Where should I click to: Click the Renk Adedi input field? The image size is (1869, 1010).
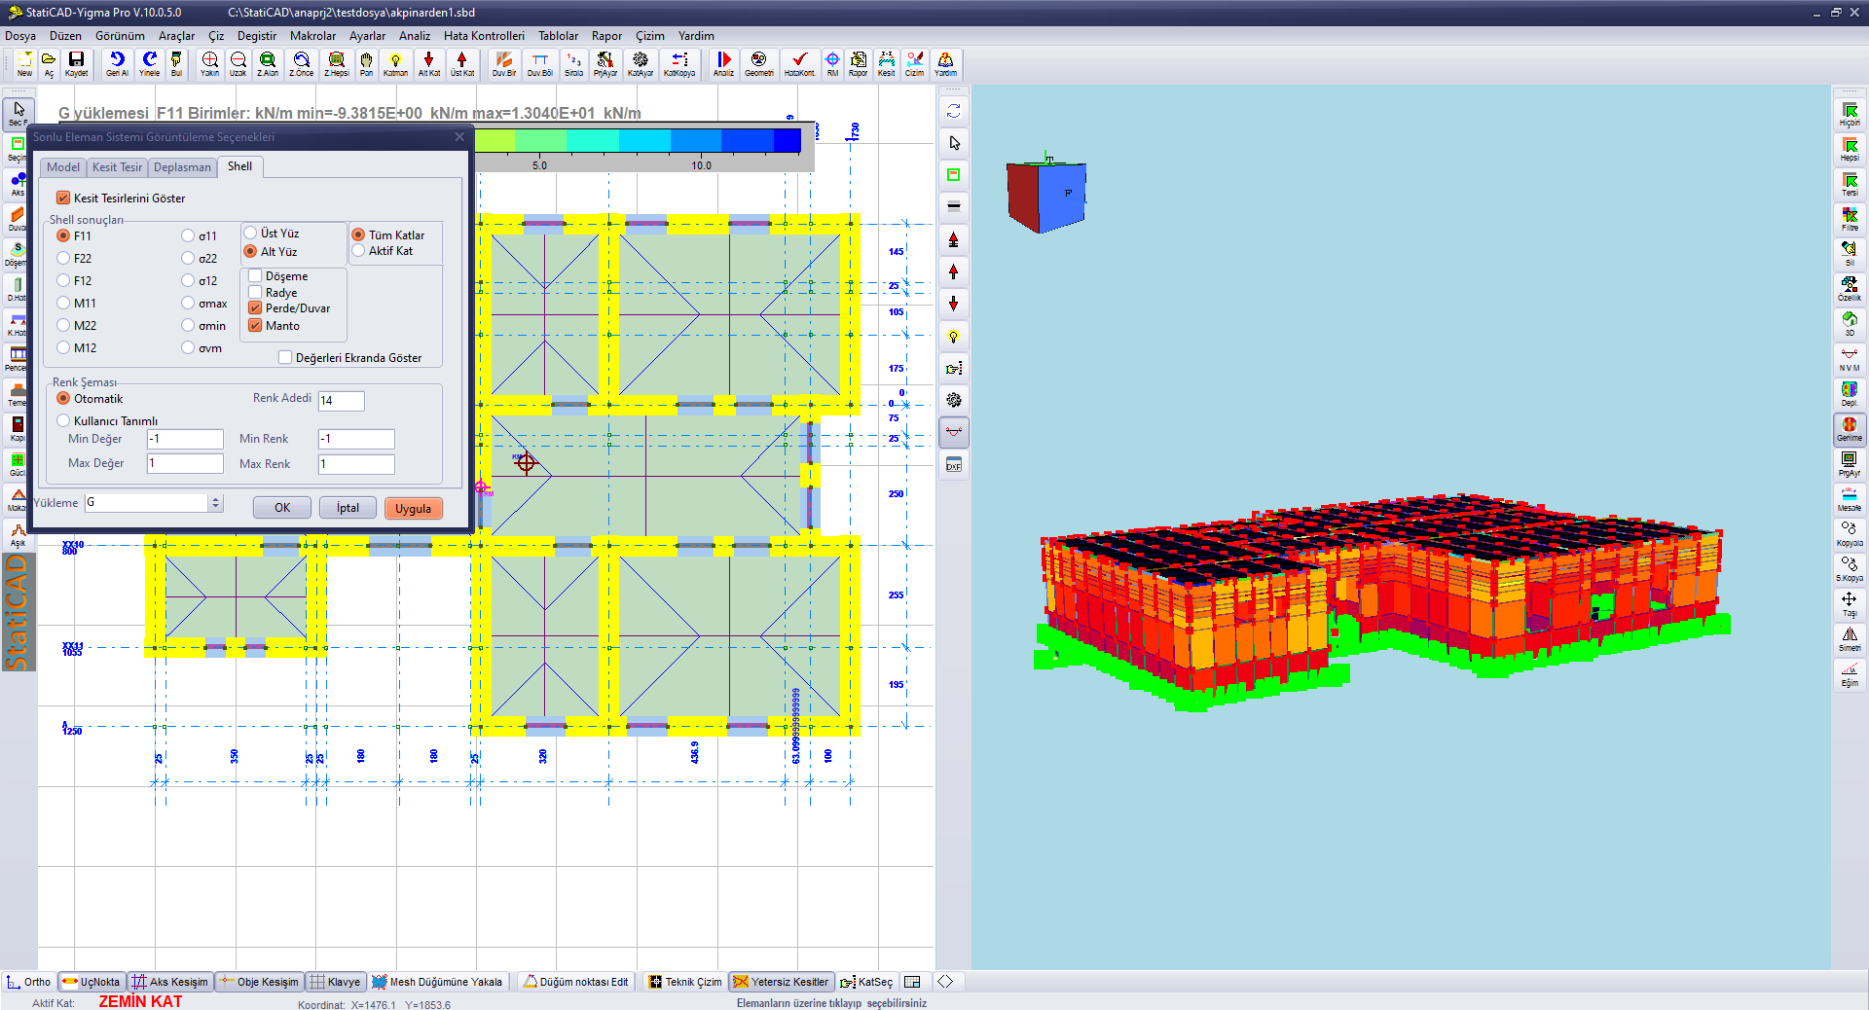(x=342, y=400)
